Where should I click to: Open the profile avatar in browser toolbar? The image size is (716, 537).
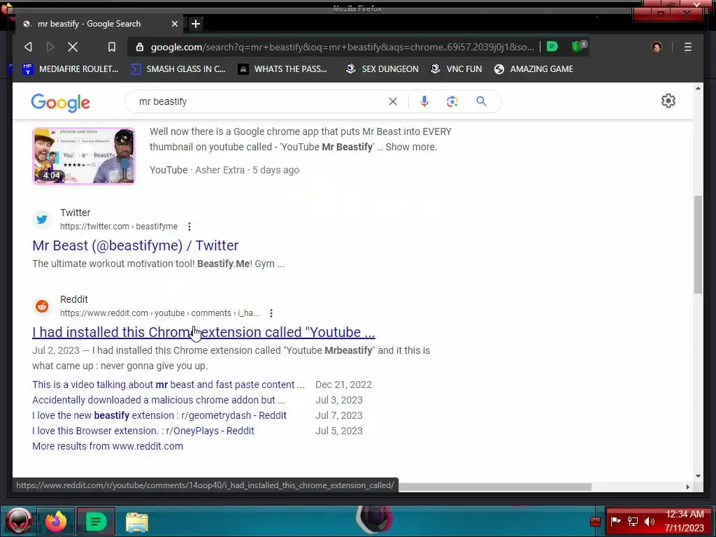pyautogui.click(x=657, y=47)
